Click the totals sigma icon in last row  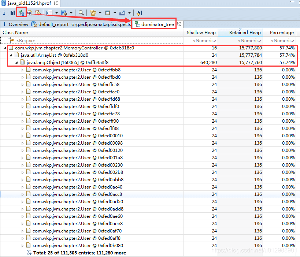(x=29, y=253)
